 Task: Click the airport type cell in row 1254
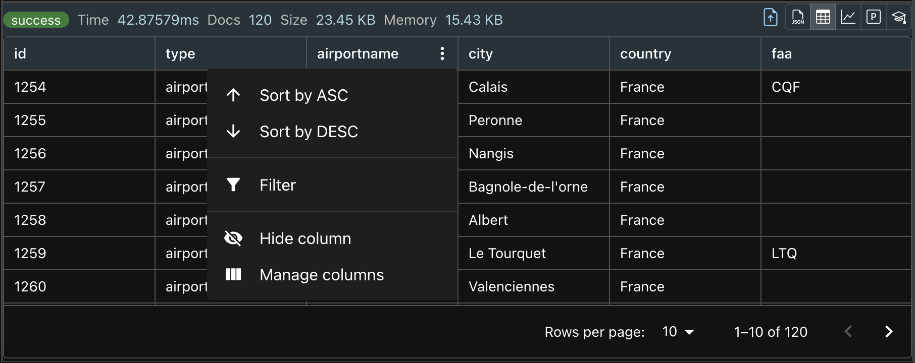point(181,87)
